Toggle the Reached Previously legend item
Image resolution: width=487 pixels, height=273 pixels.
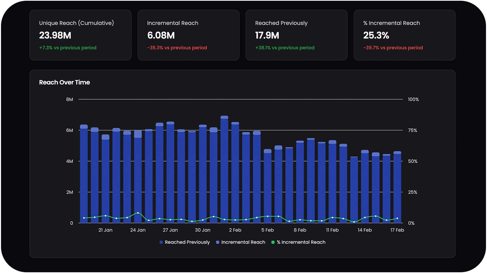coord(187,242)
